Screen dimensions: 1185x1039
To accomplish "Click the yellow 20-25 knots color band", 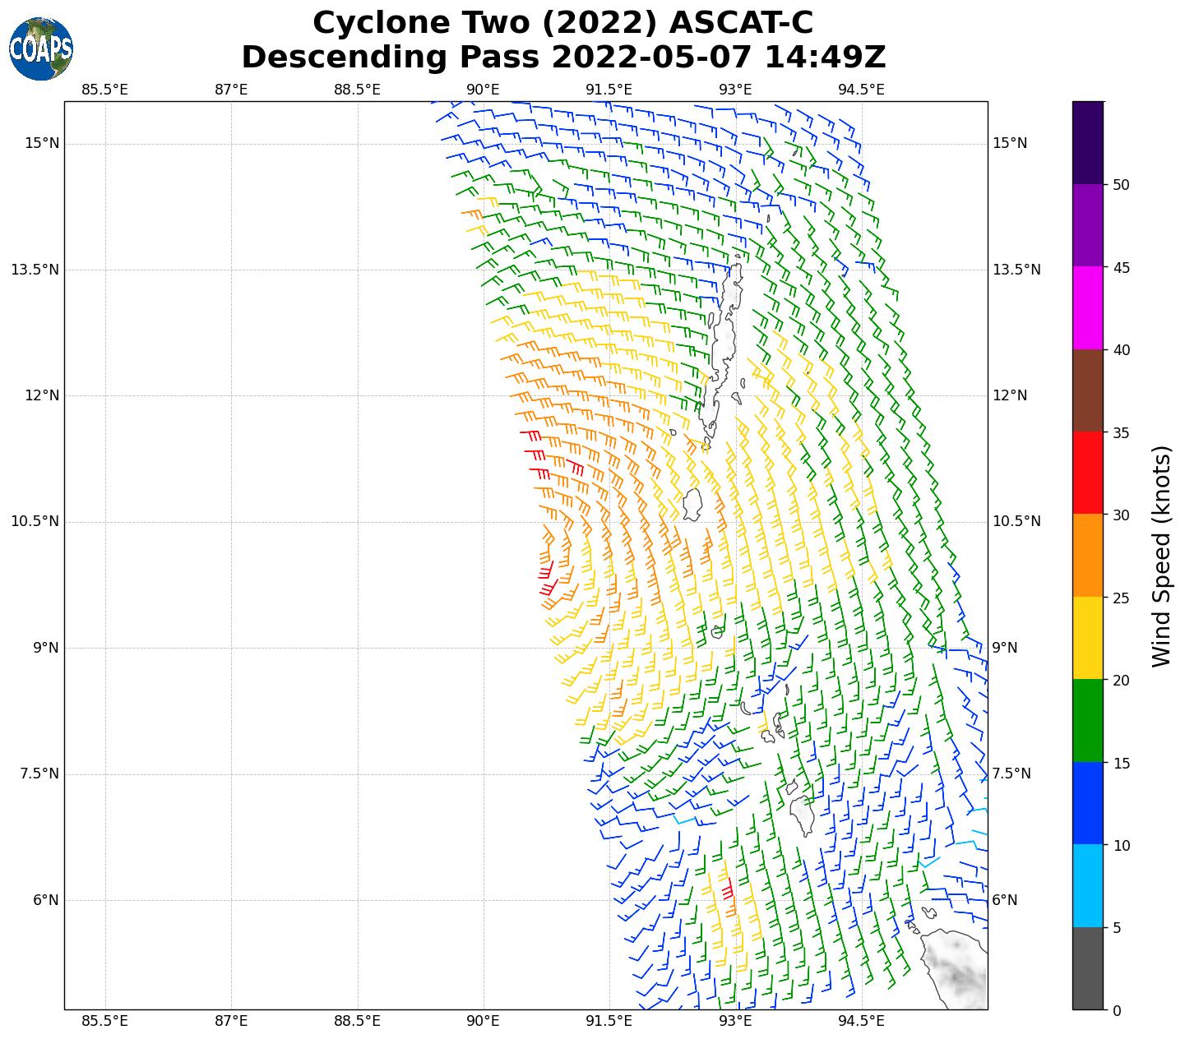I will [1087, 638].
